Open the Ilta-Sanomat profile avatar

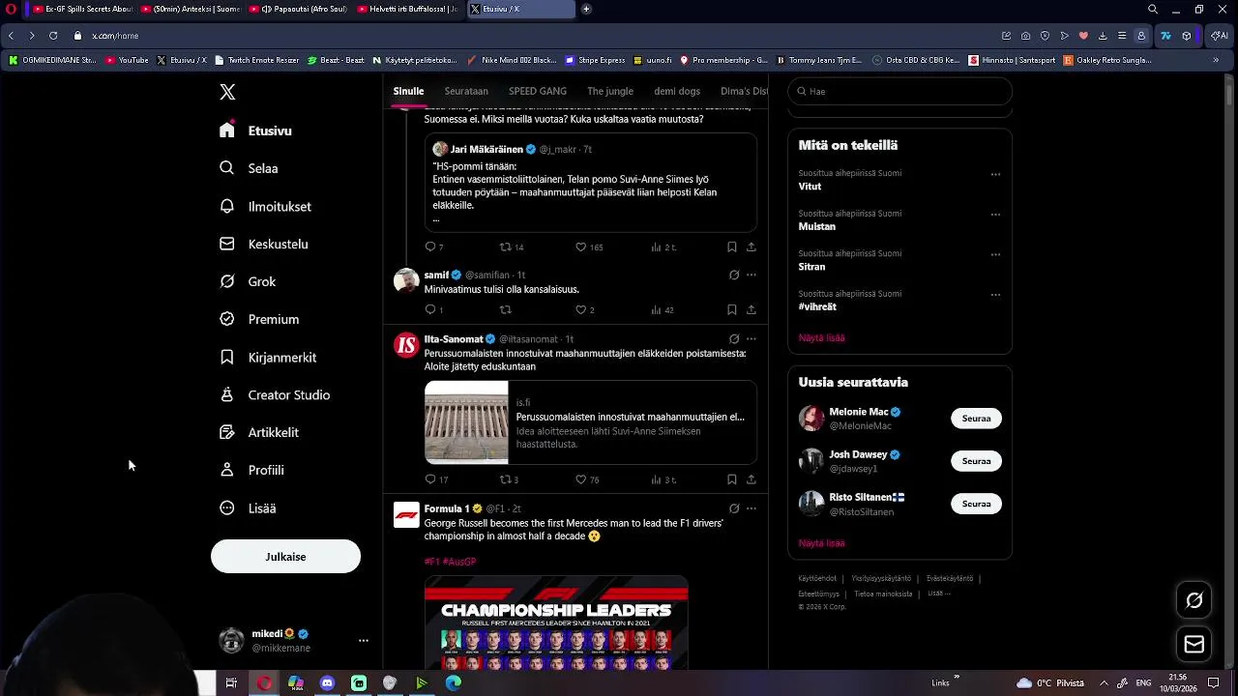click(x=406, y=345)
